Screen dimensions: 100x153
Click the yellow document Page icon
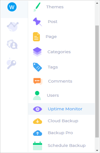36,37
